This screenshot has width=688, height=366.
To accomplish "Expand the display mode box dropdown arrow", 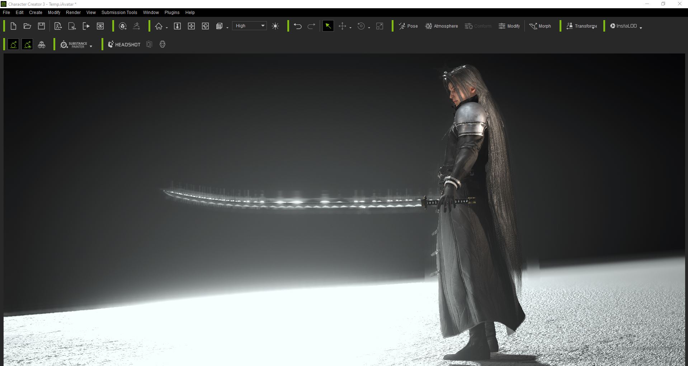I will pos(227,28).
